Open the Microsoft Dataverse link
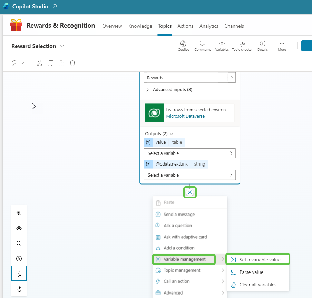This screenshot has height=298, width=312. point(185,116)
